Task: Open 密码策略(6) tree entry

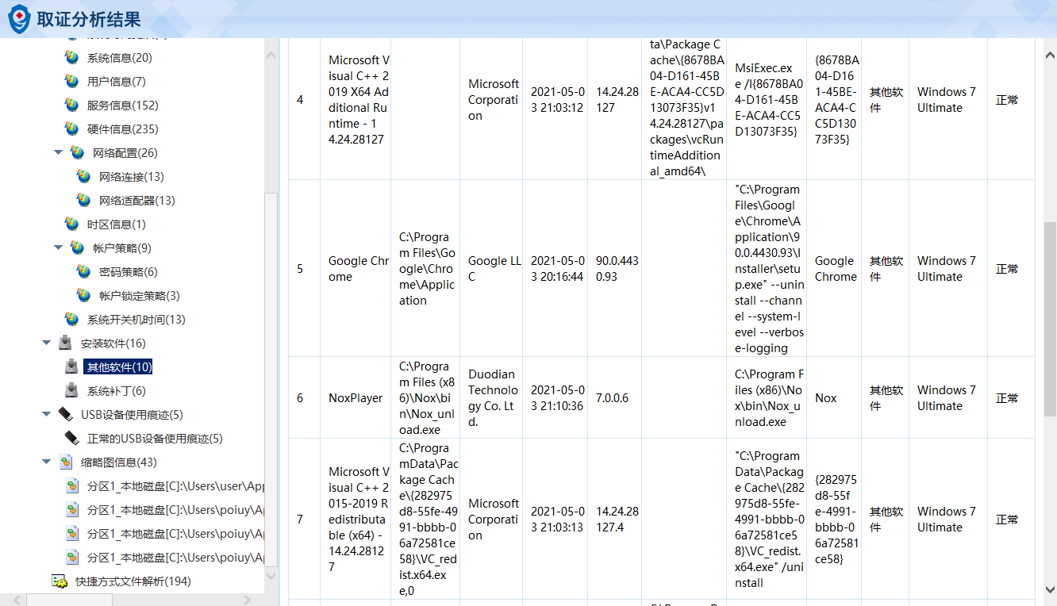Action: click(129, 272)
